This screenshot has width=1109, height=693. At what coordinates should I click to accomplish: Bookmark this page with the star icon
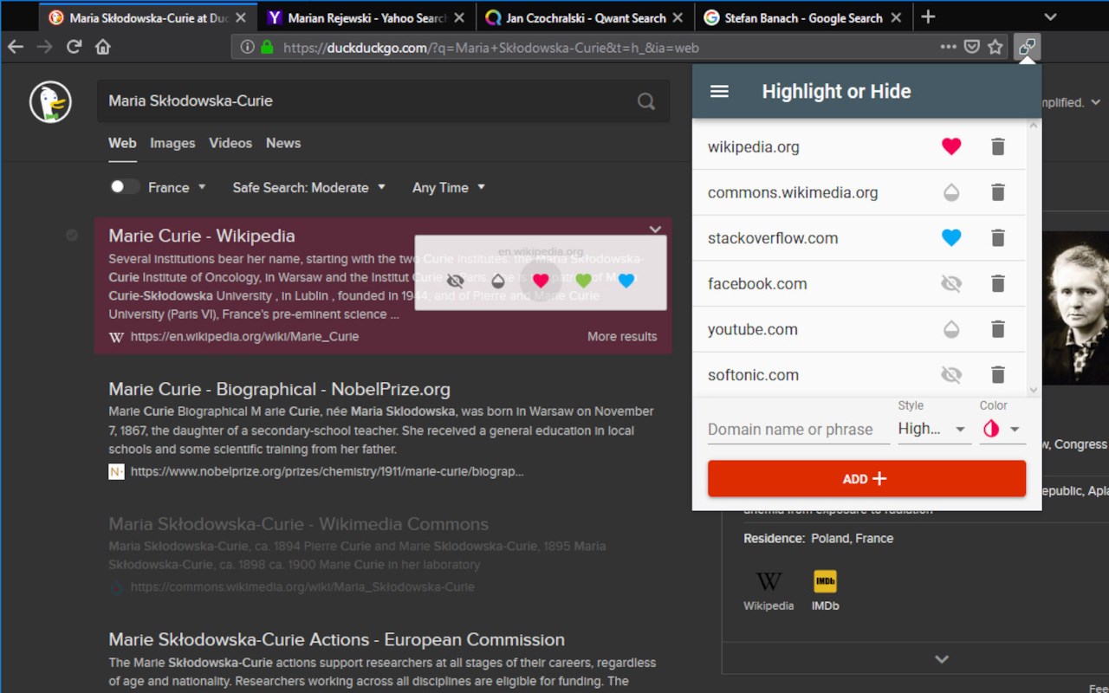(996, 47)
